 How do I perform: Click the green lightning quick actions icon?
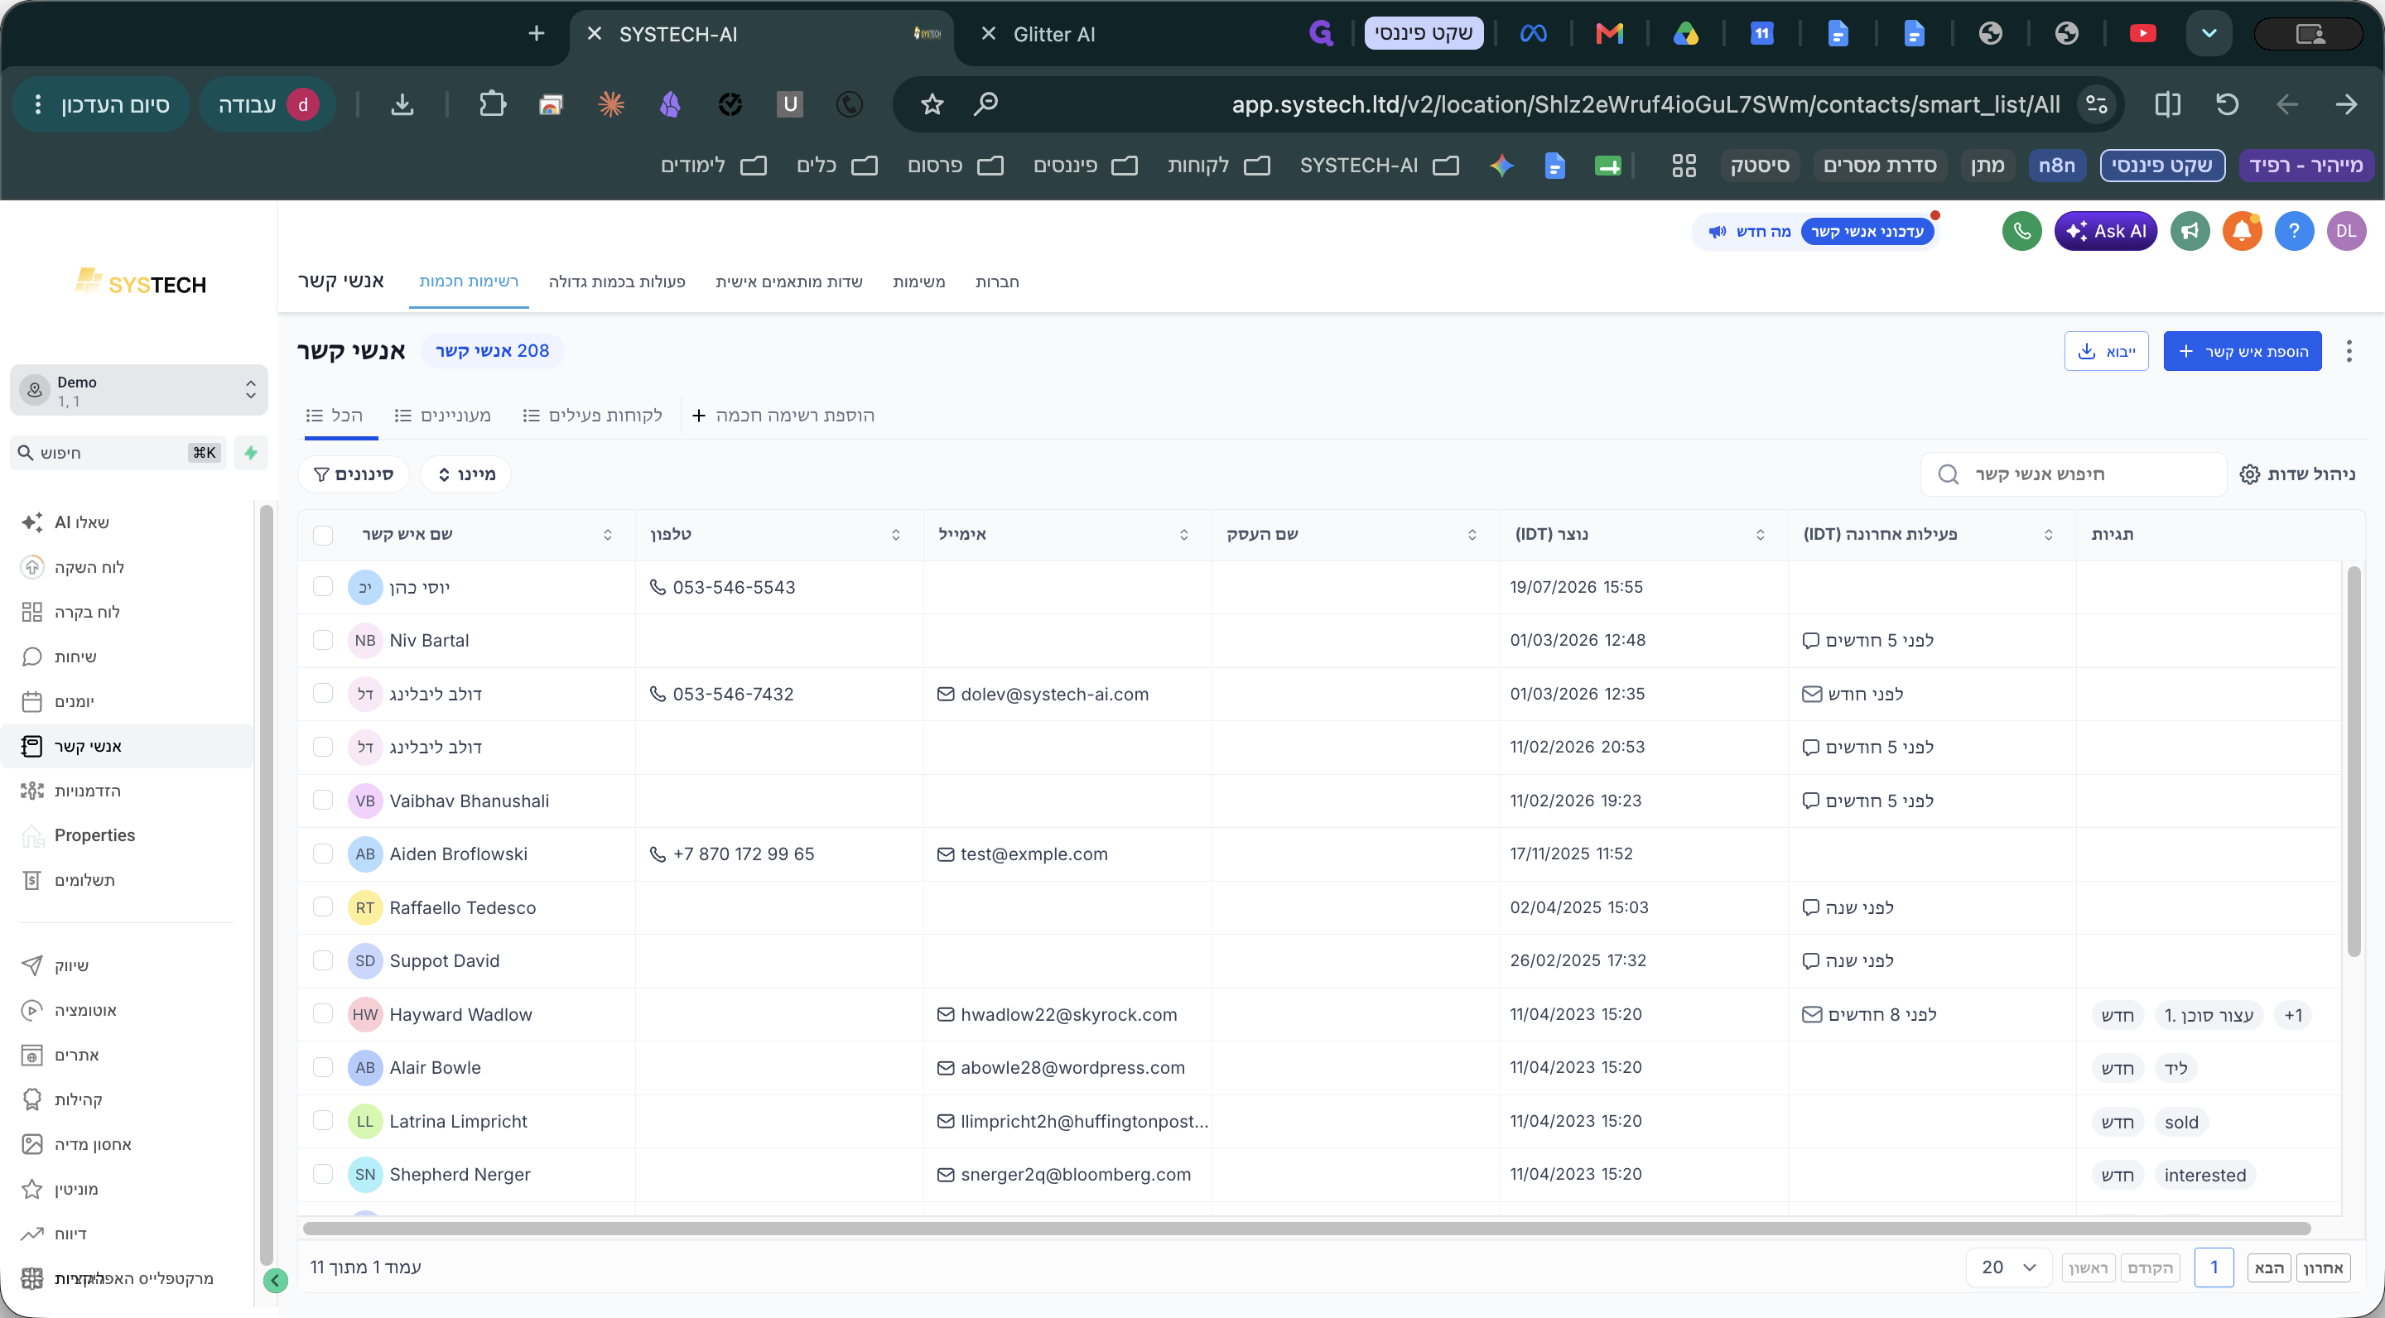pos(251,453)
